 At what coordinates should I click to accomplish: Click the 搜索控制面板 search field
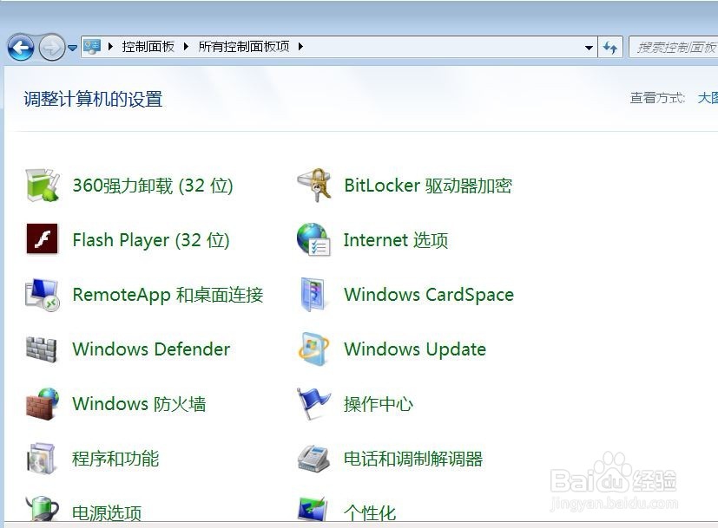click(x=674, y=47)
